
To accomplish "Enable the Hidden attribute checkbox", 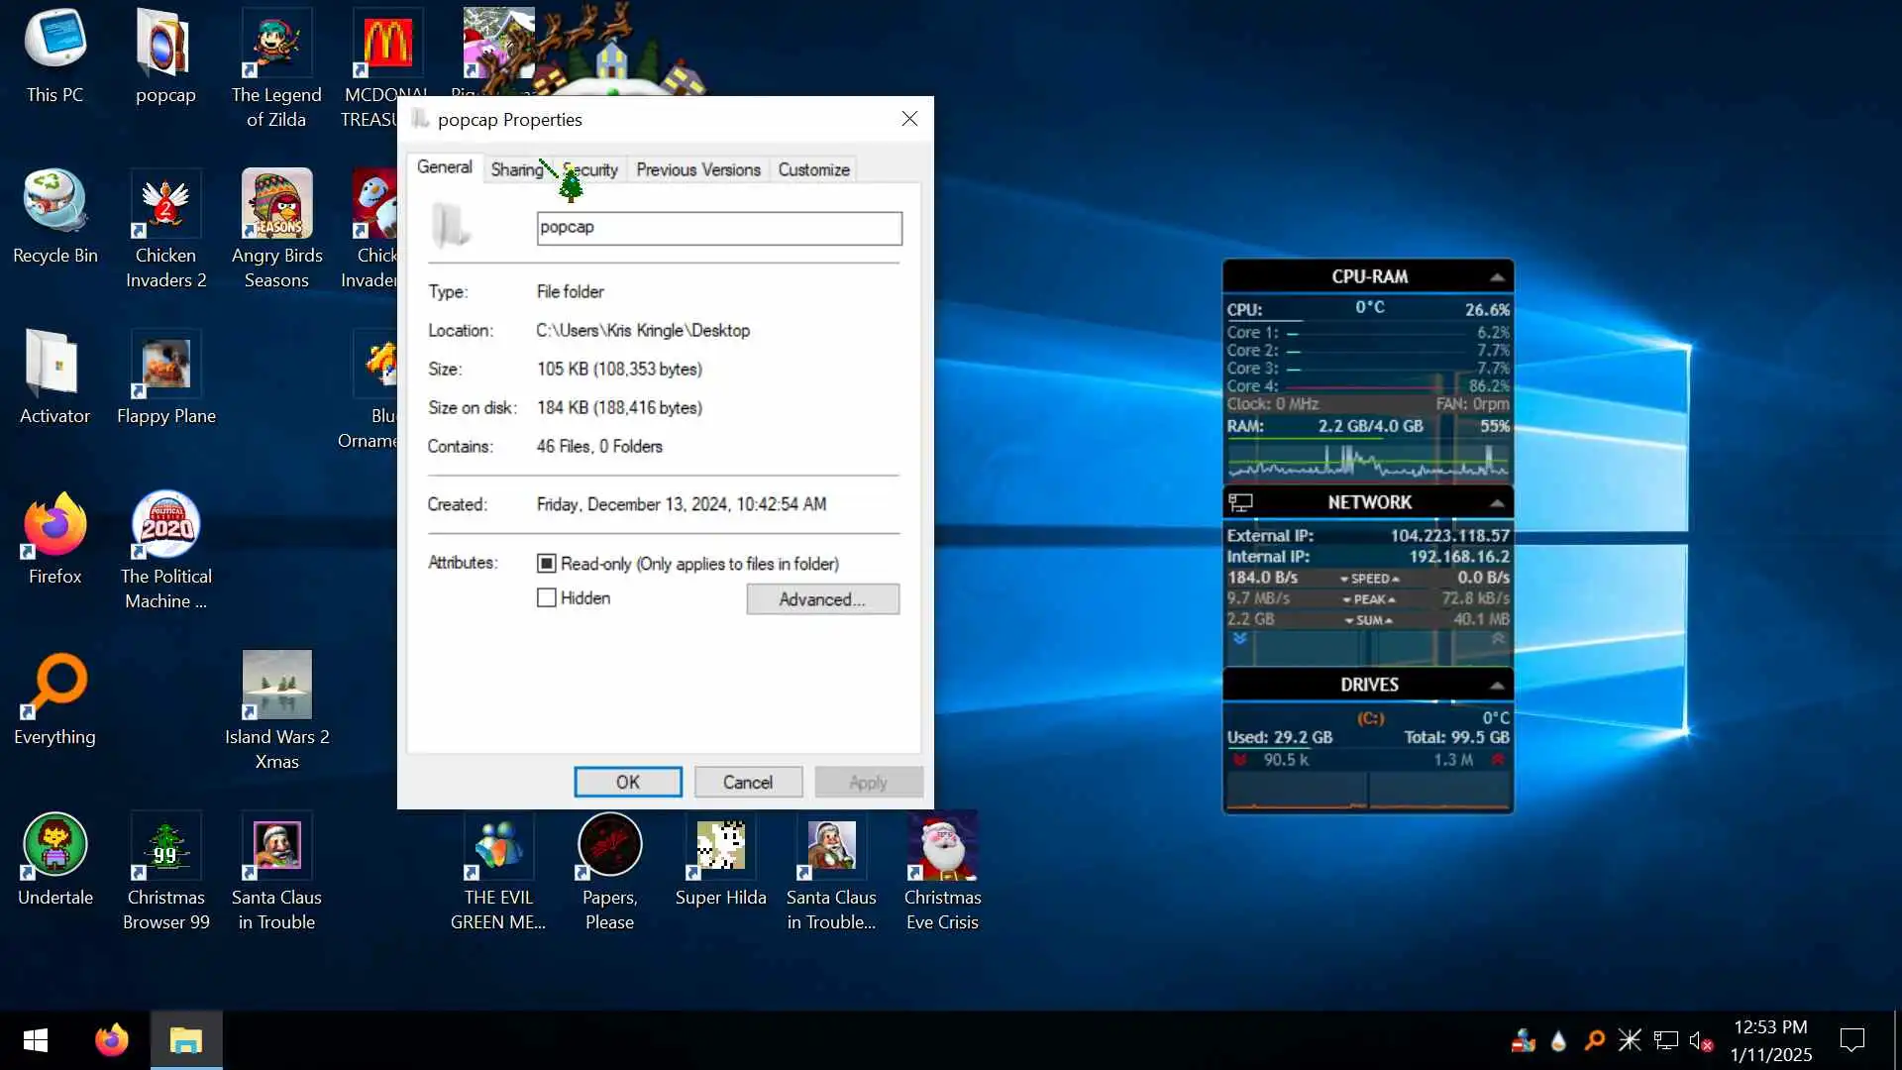I will [546, 598].
